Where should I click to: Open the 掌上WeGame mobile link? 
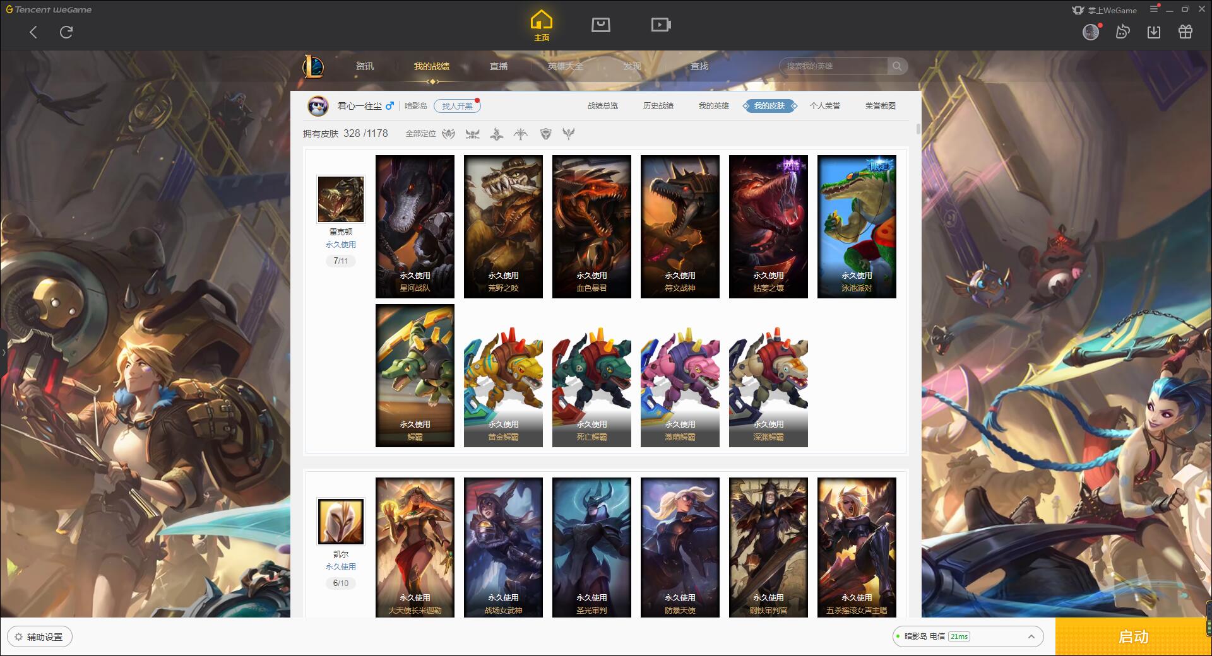(x=1104, y=10)
